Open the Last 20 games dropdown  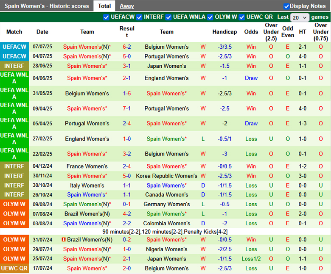300,17
